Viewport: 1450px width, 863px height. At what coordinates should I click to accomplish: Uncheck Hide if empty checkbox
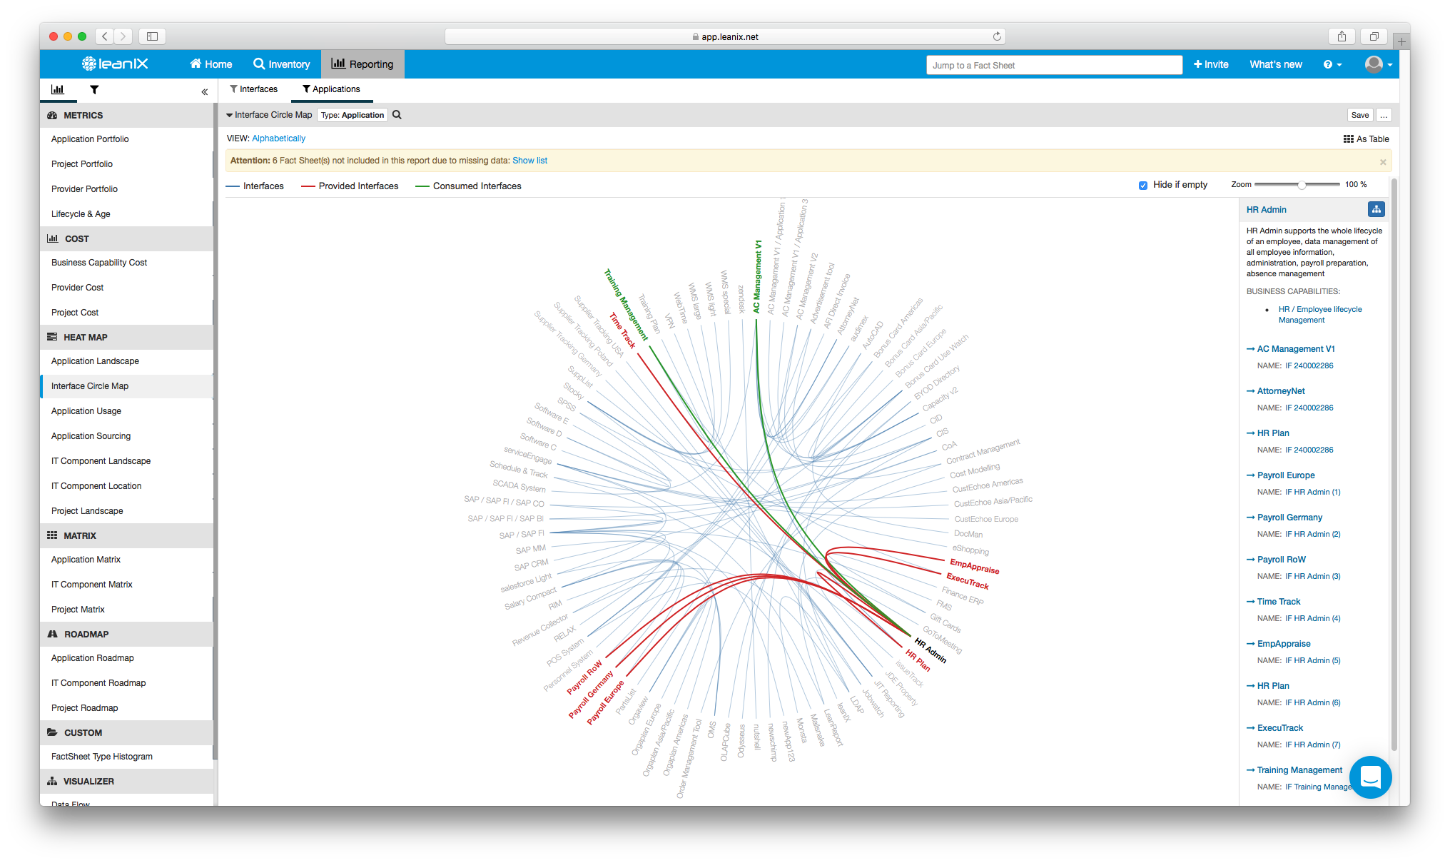[1143, 186]
